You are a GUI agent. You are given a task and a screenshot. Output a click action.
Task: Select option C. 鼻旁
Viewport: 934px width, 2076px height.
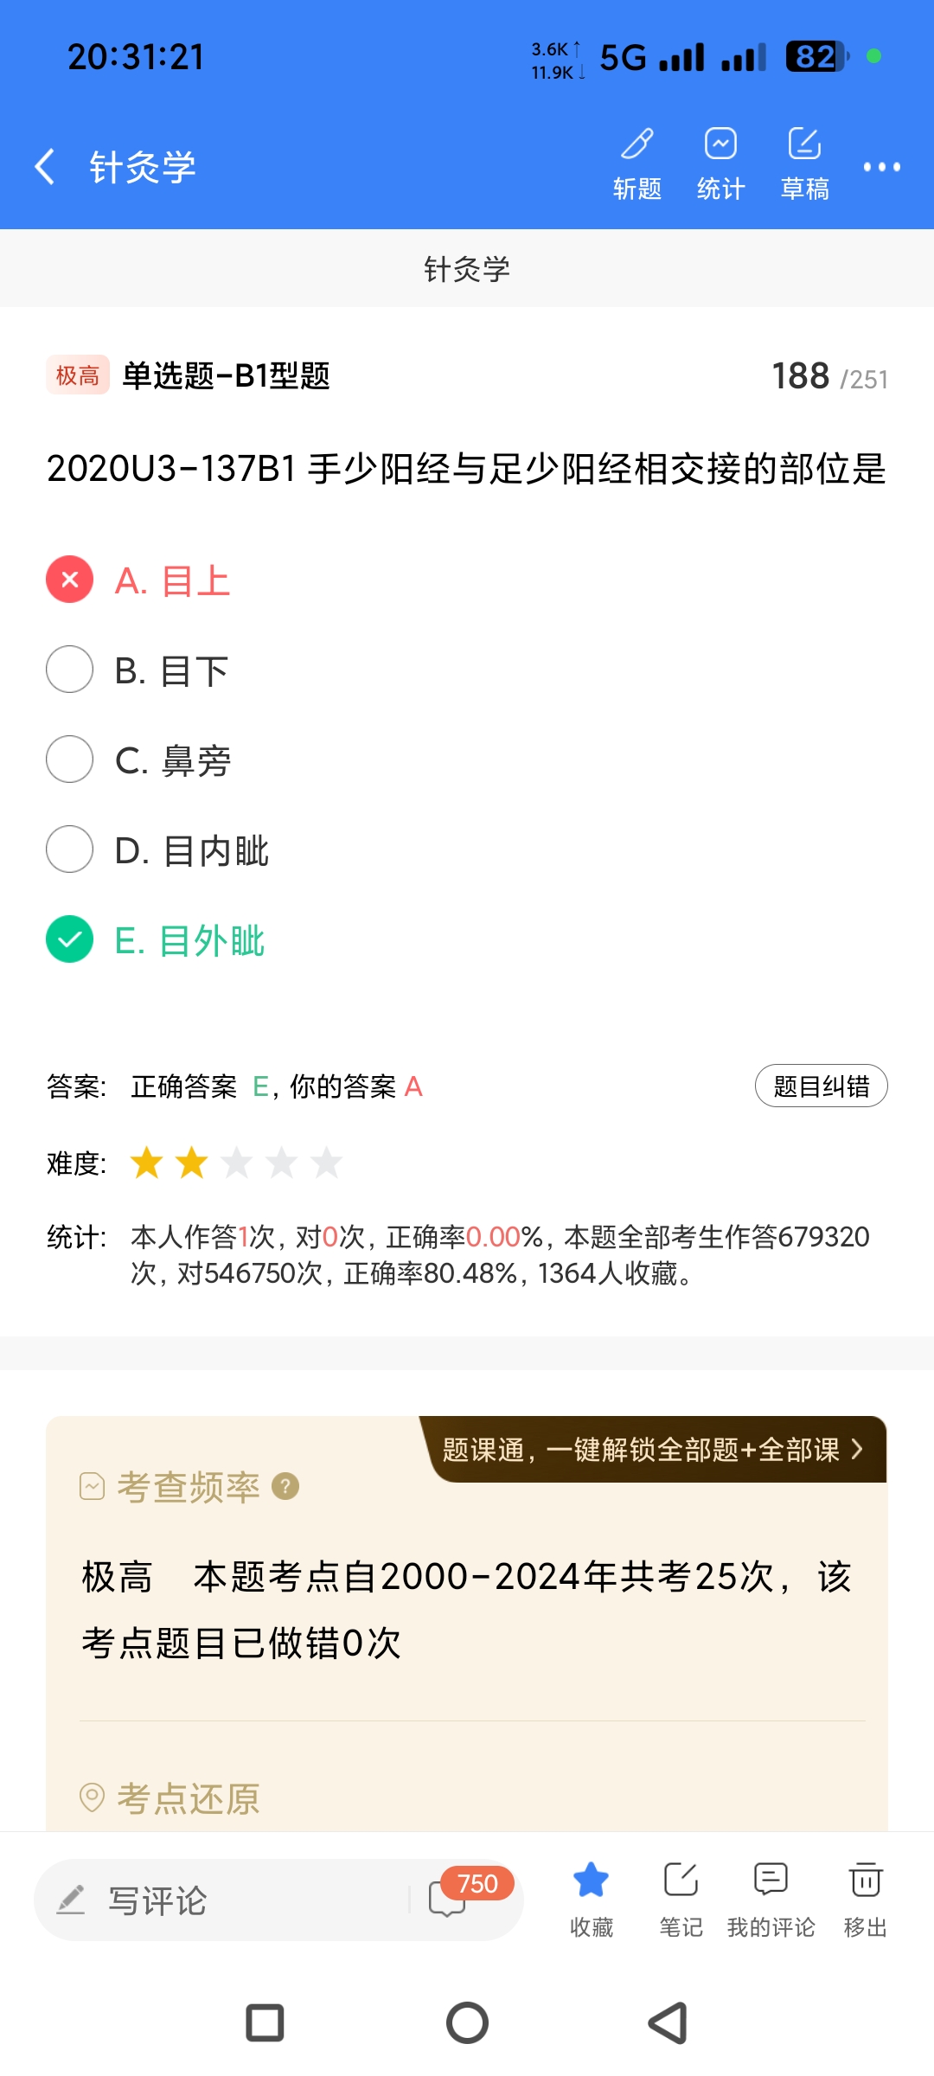click(70, 759)
